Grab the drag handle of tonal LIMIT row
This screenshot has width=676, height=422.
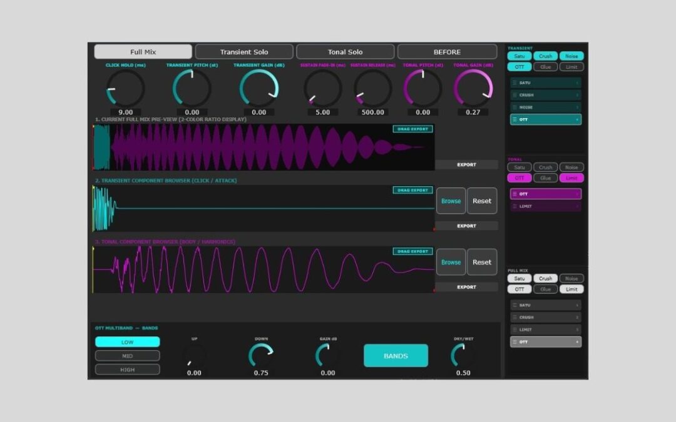coord(515,206)
